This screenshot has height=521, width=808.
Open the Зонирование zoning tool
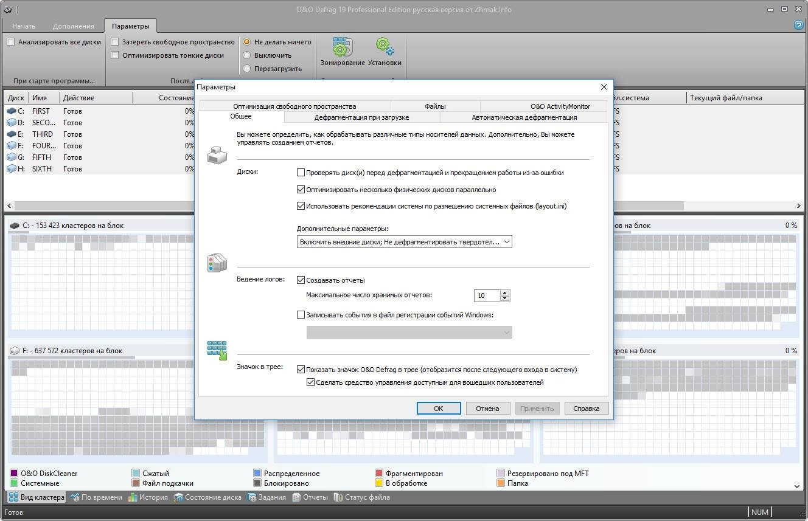click(x=343, y=52)
